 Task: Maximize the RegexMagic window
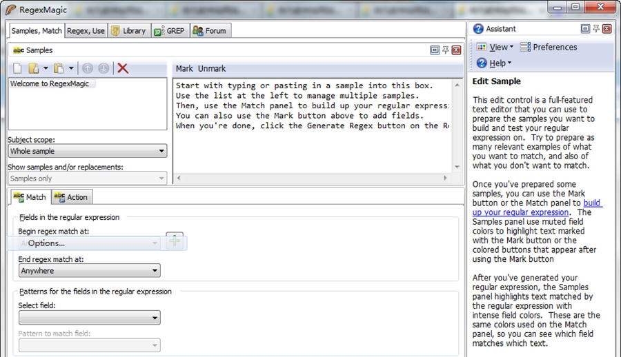coord(575,7)
